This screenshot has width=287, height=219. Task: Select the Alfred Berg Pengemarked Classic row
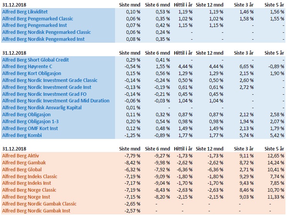pos(143,19)
